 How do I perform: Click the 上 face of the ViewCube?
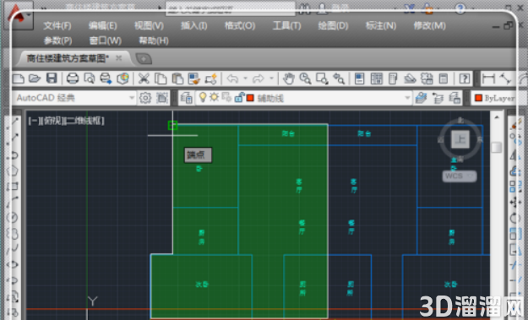[x=460, y=139]
